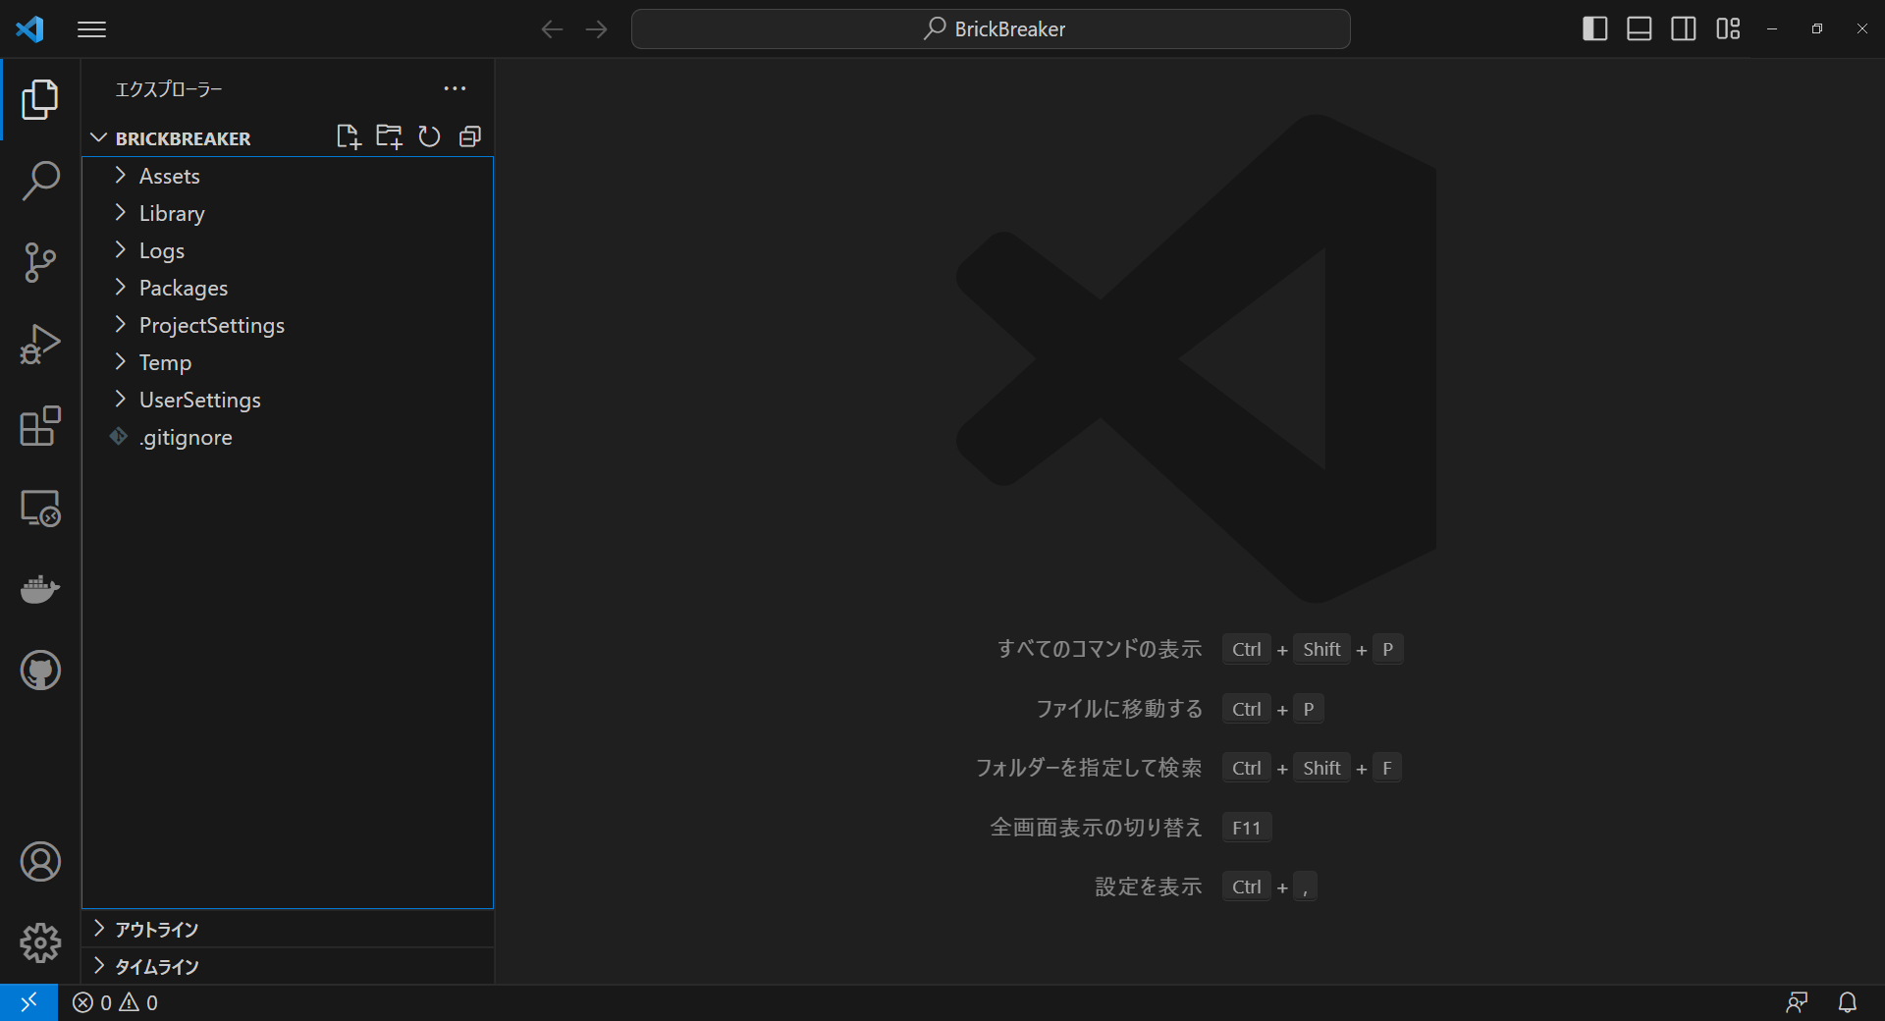Screen dimensions: 1885x1021
Task: Toggle the secondary side bar
Action: pyautogui.click(x=1683, y=29)
